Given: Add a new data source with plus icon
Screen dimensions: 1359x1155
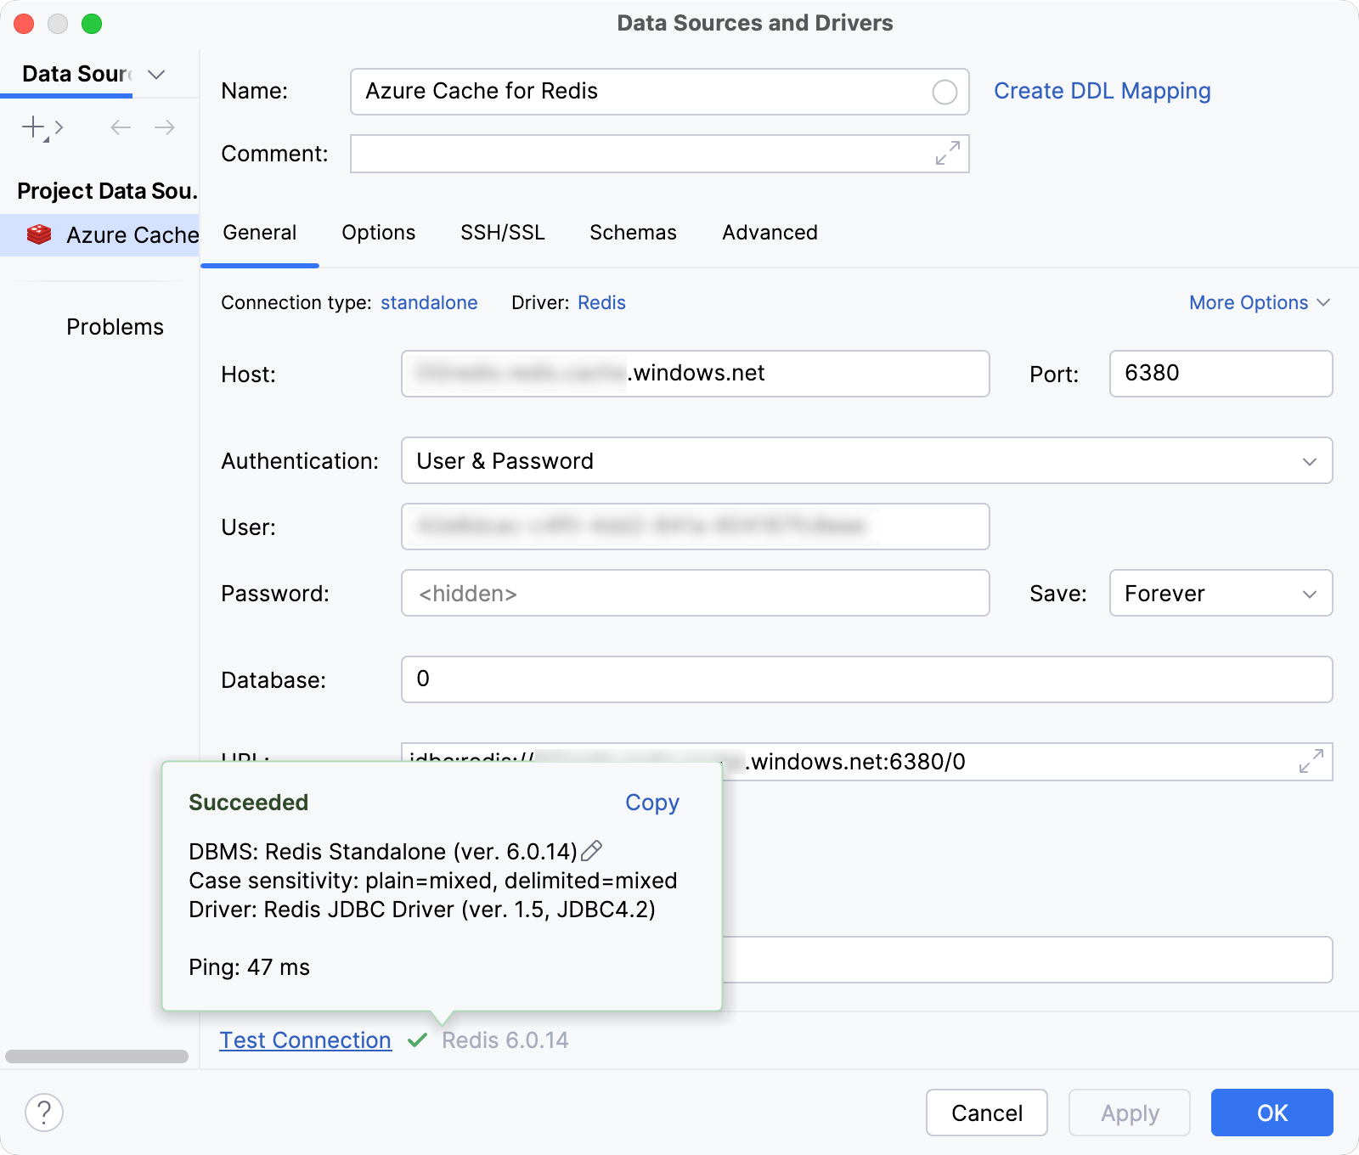Looking at the screenshot, I should (x=32, y=127).
